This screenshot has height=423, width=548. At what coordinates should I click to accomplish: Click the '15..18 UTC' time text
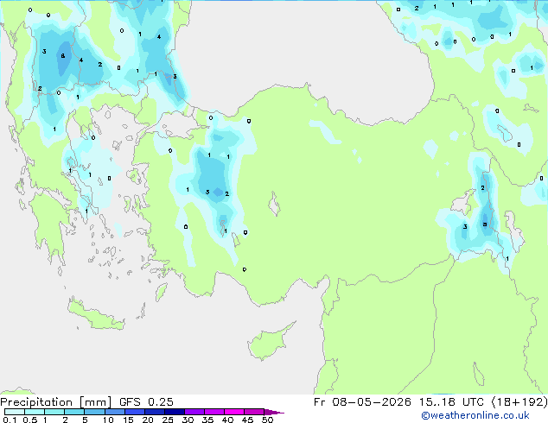click(451, 402)
